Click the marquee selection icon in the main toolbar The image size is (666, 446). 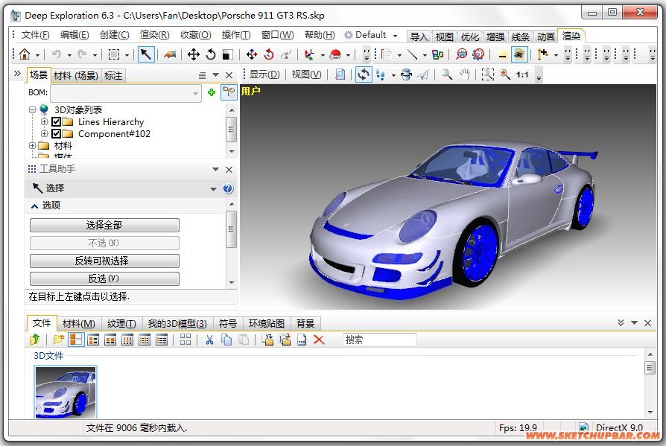tap(114, 54)
